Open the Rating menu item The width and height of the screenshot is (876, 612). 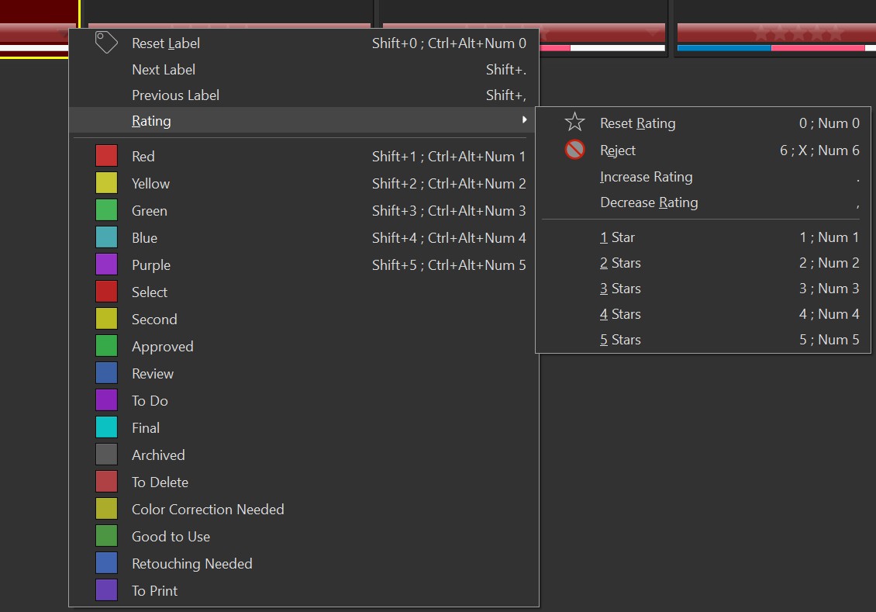[x=303, y=120]
